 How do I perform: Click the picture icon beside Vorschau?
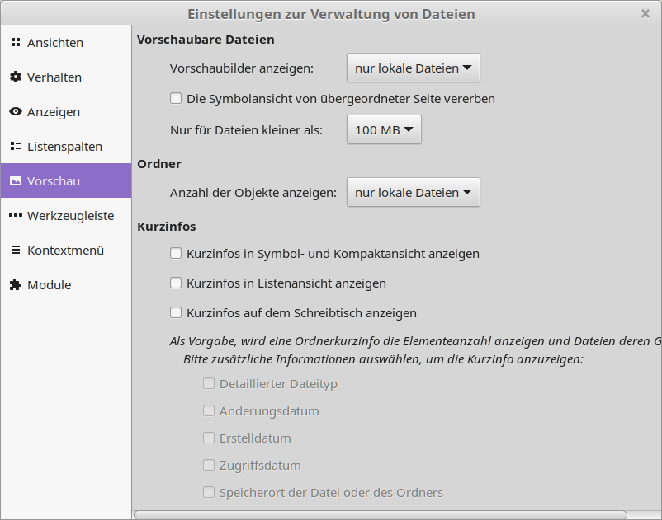[x=15, y=181]
